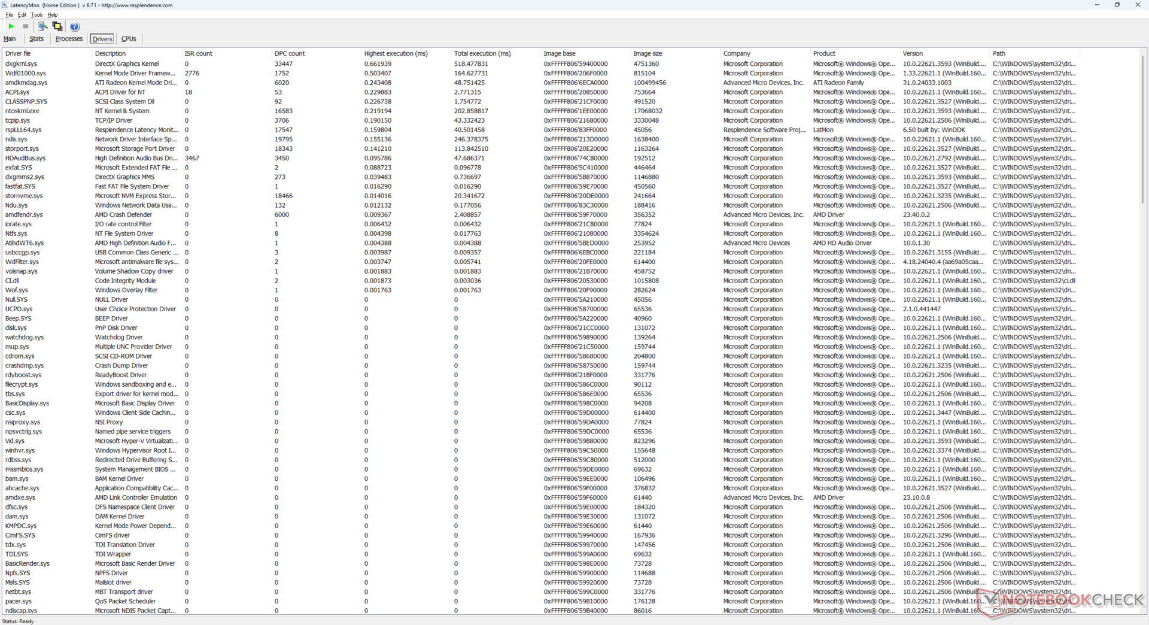Select the WdFilter.sys driver row
This screenshot has height=625, width=1149.
click(x=540, y=262)
